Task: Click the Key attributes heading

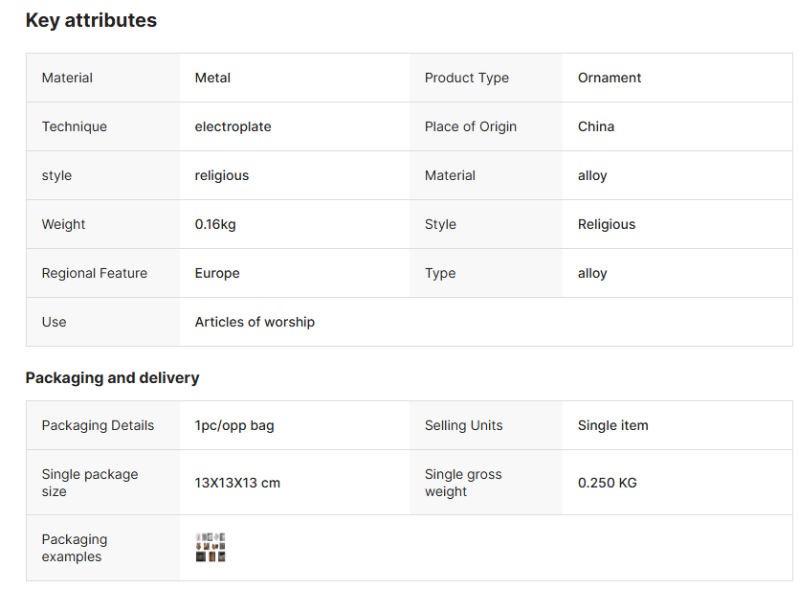Action: click(x=91, y=20)
